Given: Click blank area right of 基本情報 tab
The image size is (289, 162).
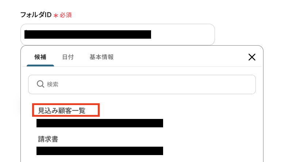Looking at the screenshot, I should click(x=181, y=57).
